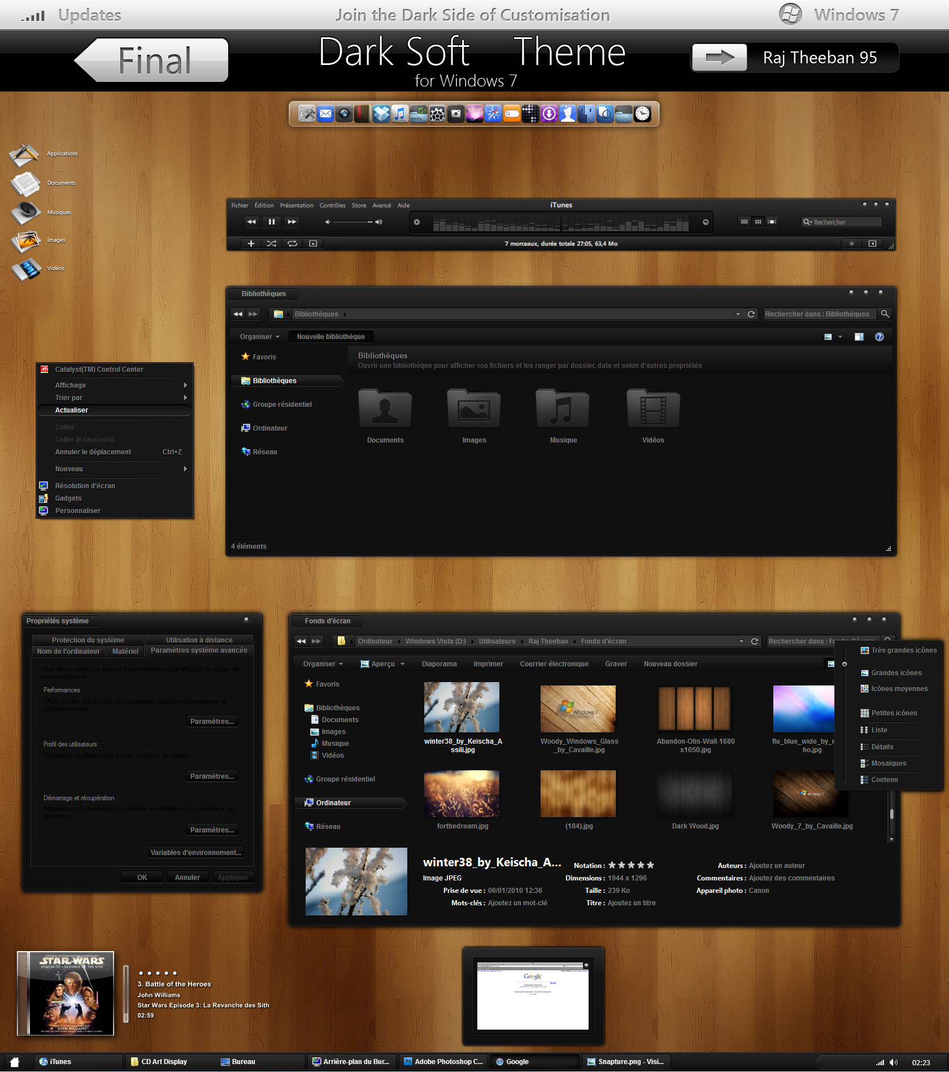This screenshot has height=1072, width=949.
Task: Click search magnifier in Bibliothèques window
Action: click(885, 314)
